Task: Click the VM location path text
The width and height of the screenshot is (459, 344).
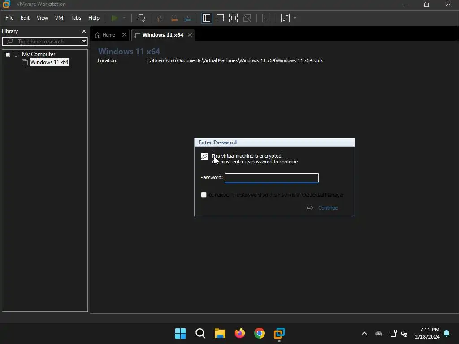Action: pos(234,60)
